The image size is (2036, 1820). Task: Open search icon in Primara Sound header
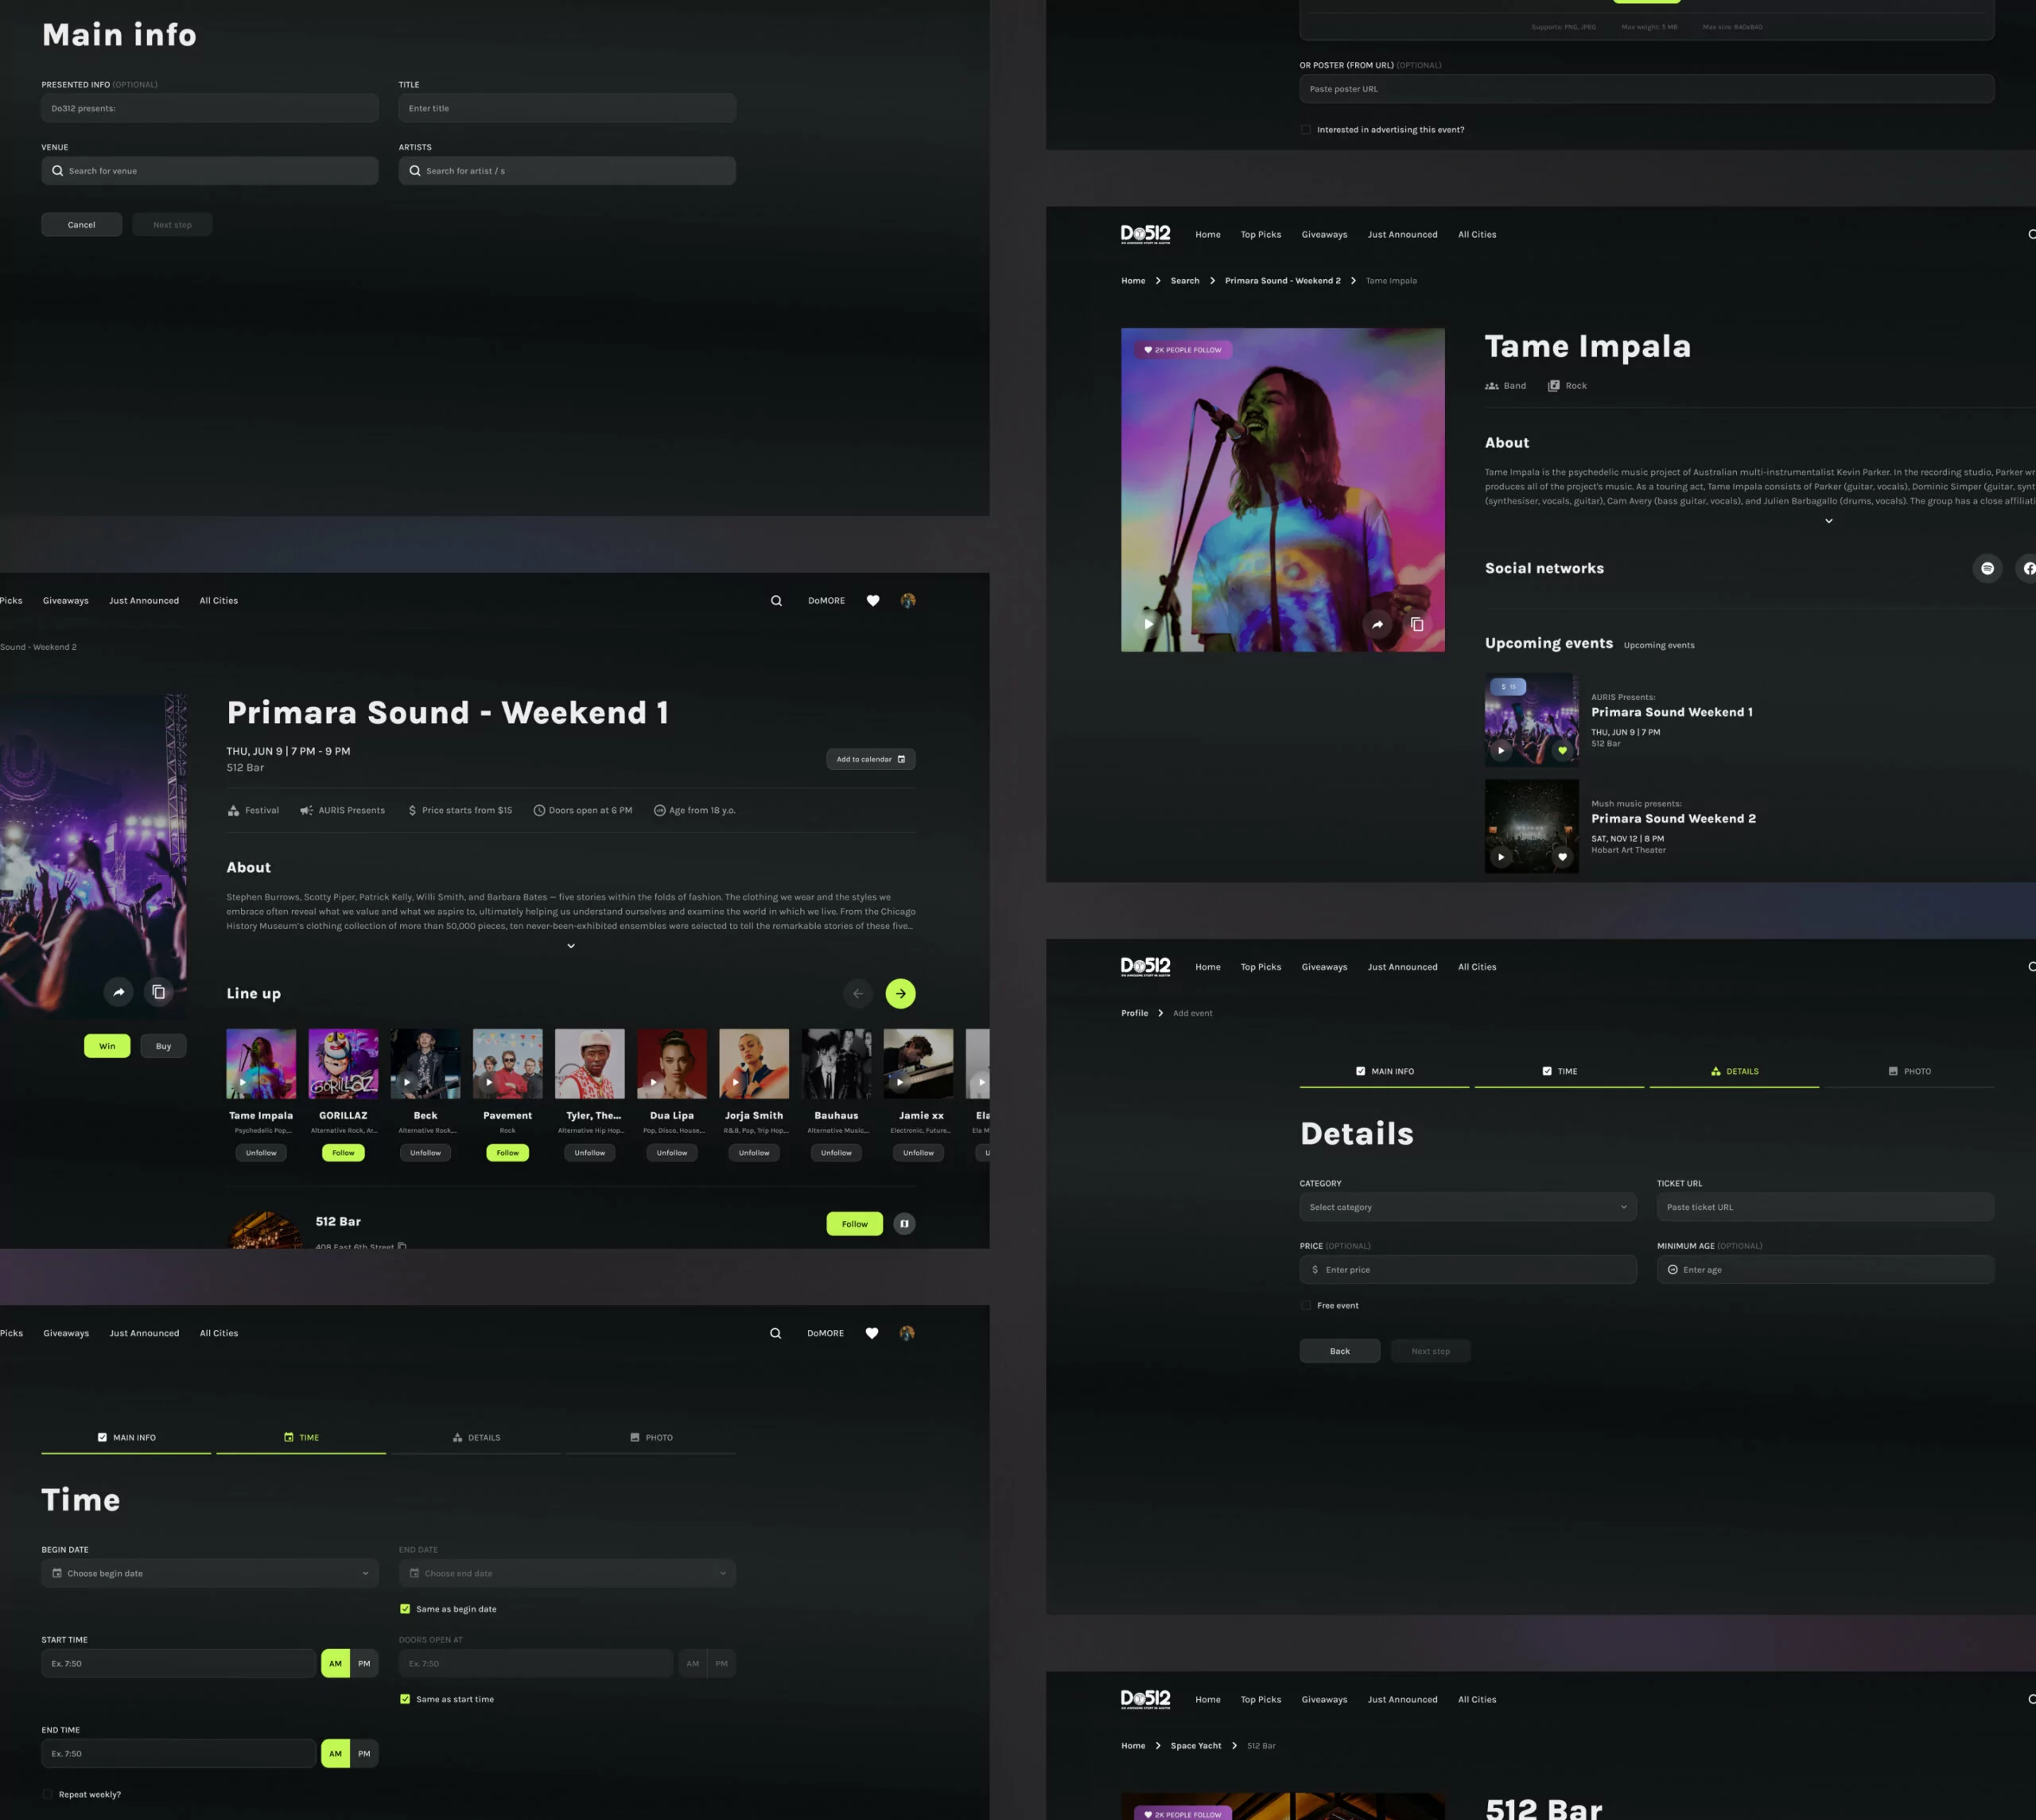coord(776,601)
